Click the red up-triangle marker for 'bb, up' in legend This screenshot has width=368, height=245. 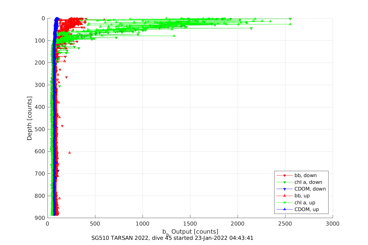coord(284,196)
